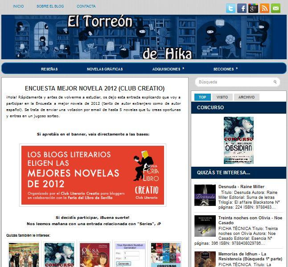Viewport: 288px width, 267px height.
Task: Select the TOP sidebar tab
Action: 202,97
